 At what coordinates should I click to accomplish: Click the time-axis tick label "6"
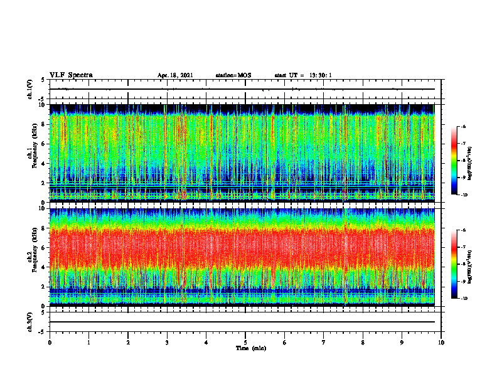point(285,343)
